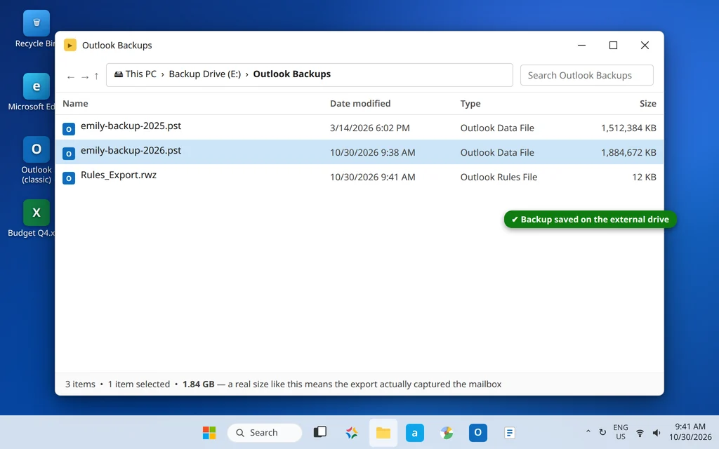Go up one folder level
Viewport: 719px width, 449px height.
tap(96, 76)
